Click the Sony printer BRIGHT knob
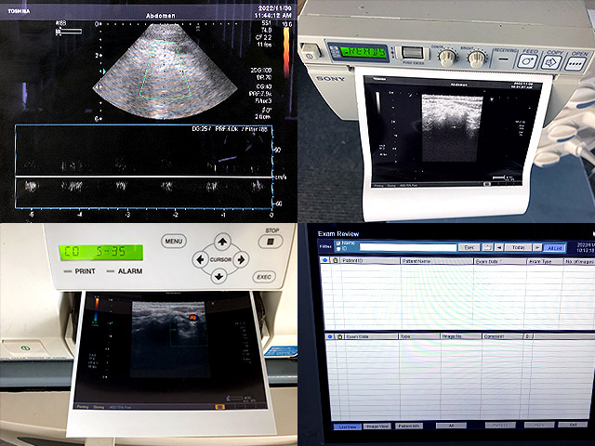 (476, 58)
